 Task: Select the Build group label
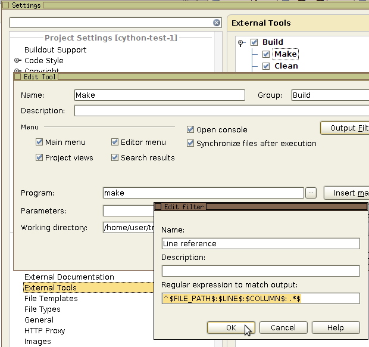coord(273,42)
